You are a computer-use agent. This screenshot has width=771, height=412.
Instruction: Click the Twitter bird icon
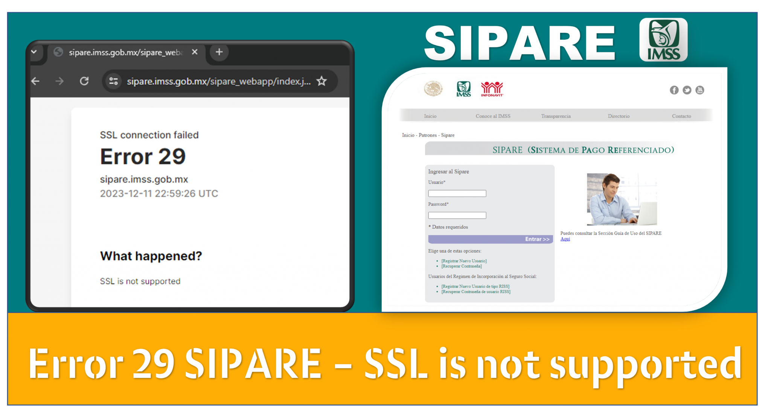click(x=687, y=90)
